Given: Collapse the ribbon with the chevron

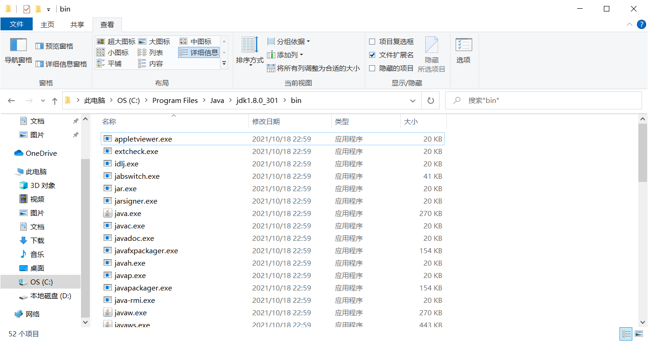Looking at the screenshot, I should [x=629, y=24].
